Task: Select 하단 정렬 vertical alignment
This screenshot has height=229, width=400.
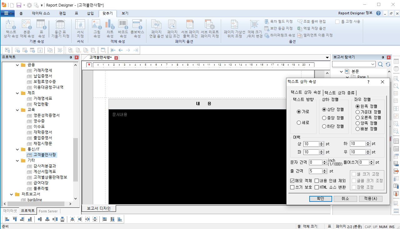Action: (324, 126)
